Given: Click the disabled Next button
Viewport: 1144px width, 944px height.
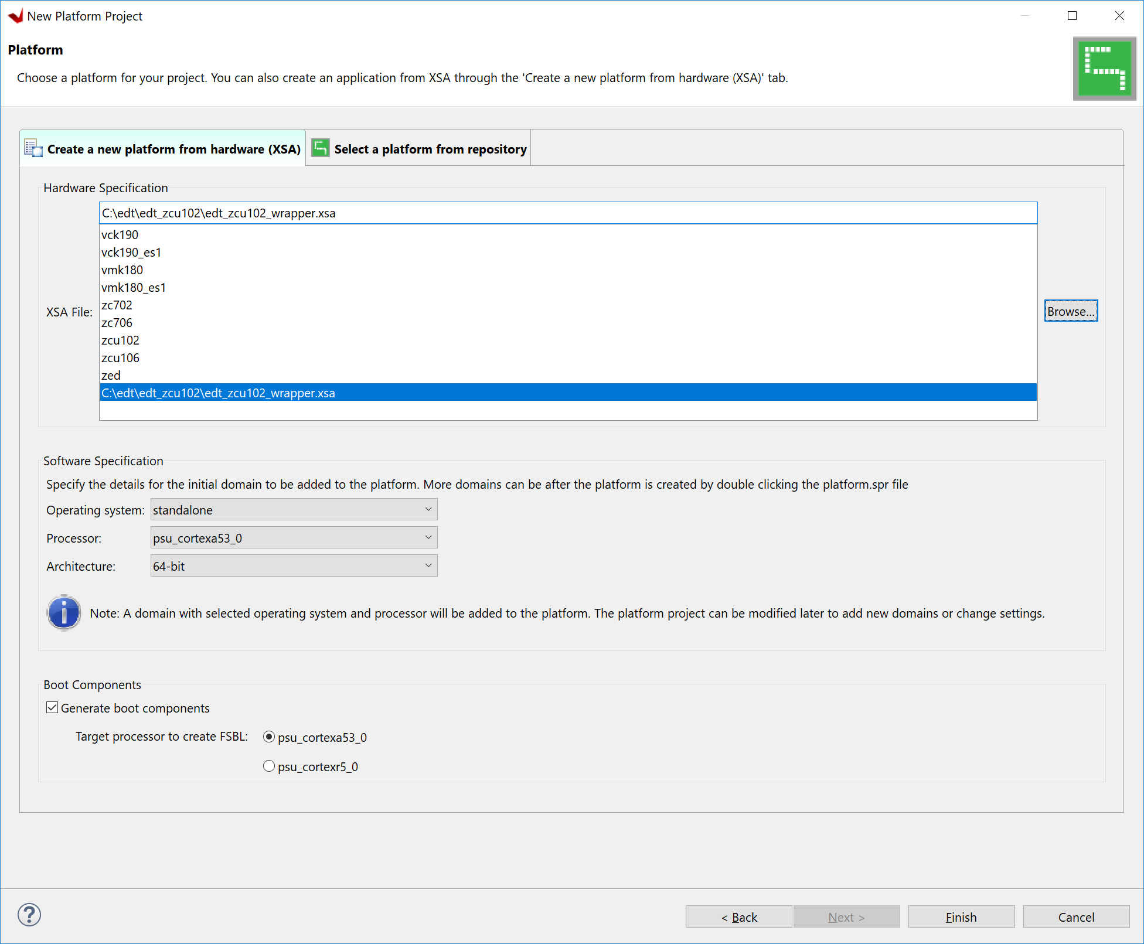Looking at the screenshot, I should click(x=846, y=917).
